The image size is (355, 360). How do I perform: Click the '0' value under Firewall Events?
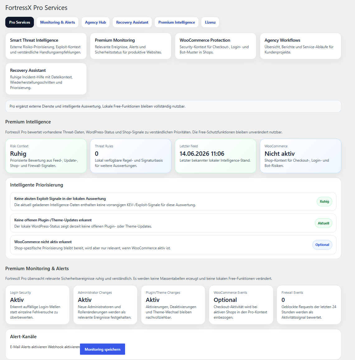pos(283,300)
